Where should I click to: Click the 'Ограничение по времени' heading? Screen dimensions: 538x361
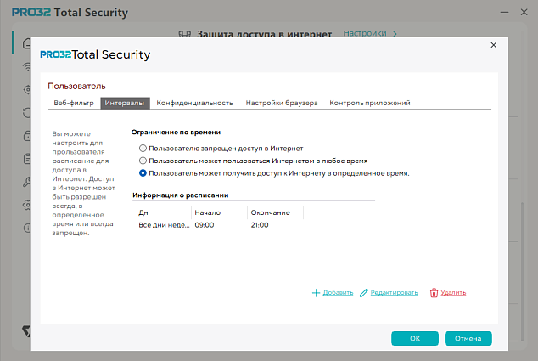(x=176, y=133)
